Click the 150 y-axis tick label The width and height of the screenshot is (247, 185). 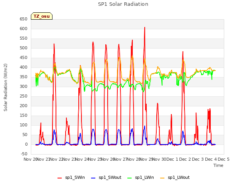[24, 116]
